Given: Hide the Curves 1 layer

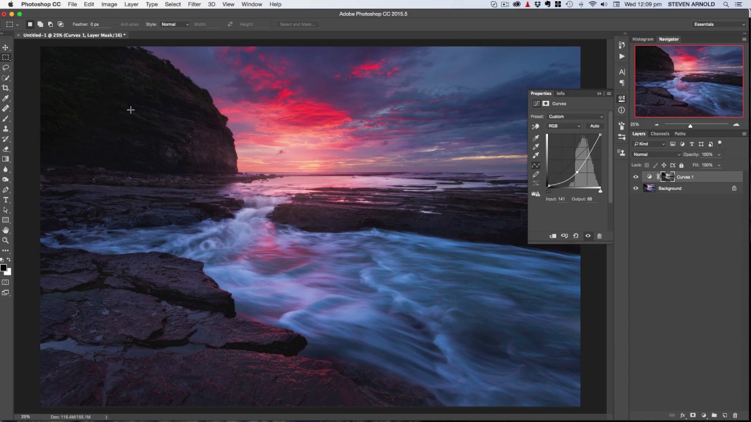Looking at the screenshot, I should tap(635, 177).
